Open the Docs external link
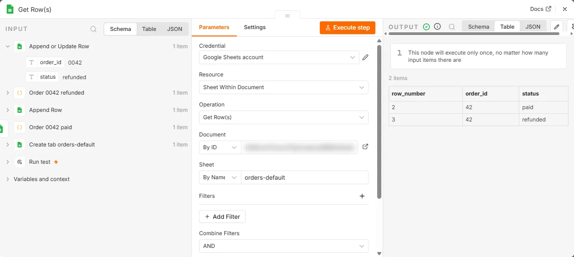This screenshot has width=574, height=257. (541, 9)
